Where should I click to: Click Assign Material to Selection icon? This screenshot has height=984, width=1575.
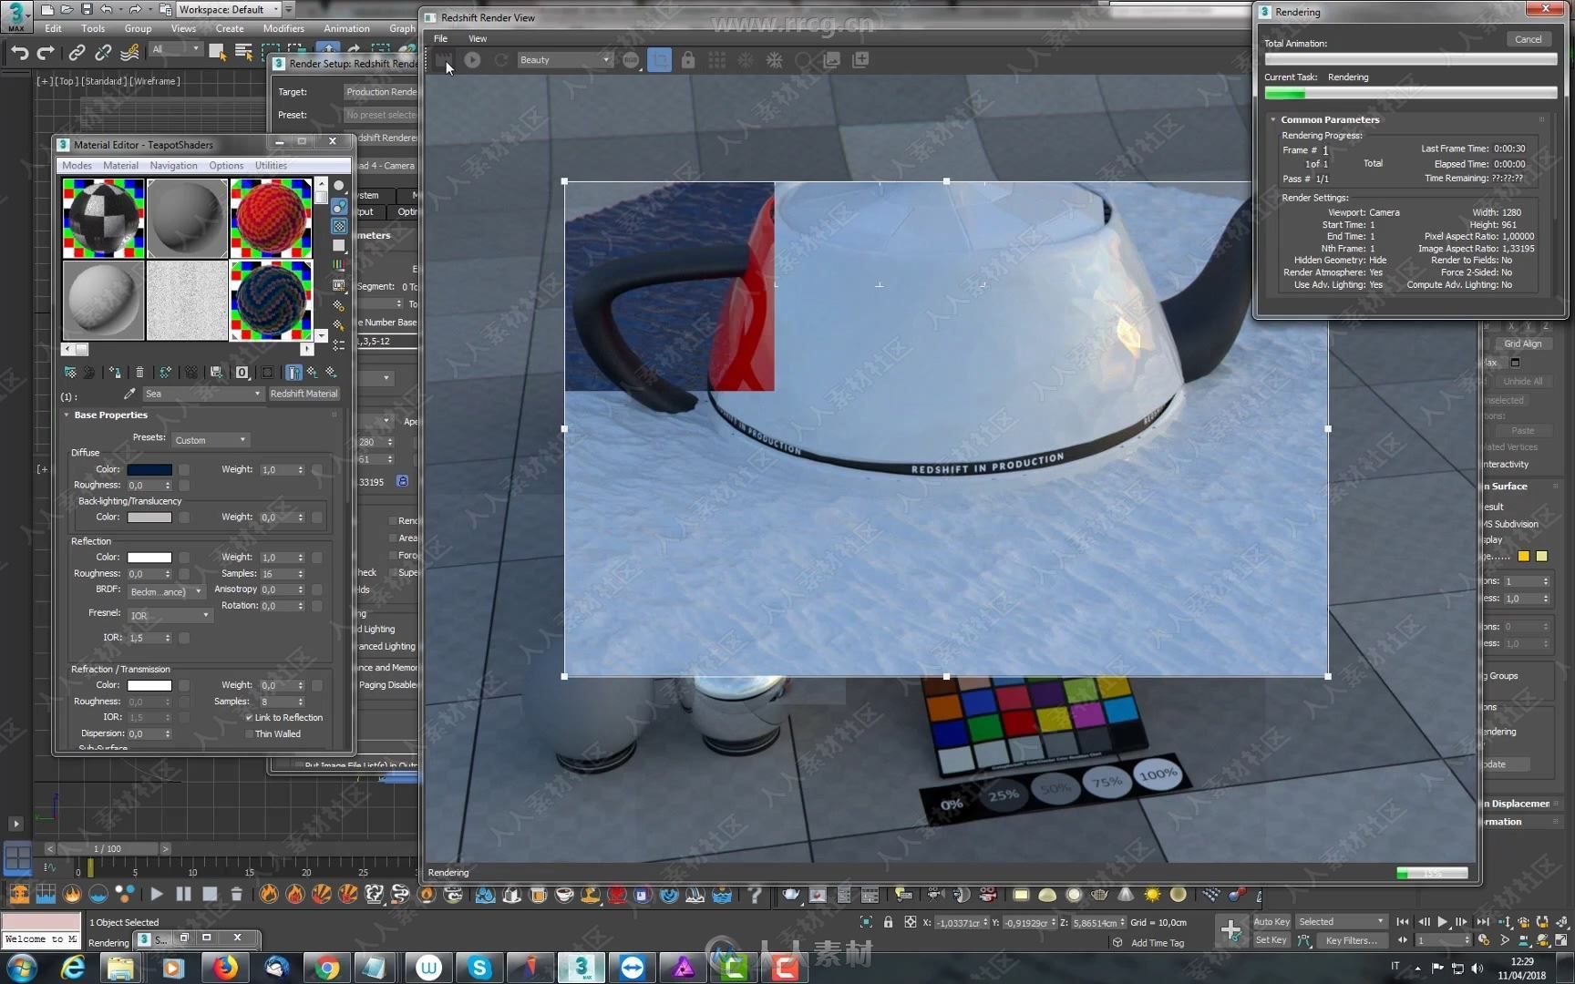[x=114, y=372]
